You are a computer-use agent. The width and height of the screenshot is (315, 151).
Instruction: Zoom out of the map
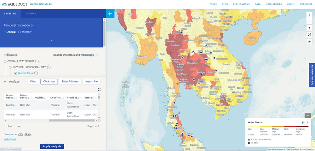(309, 21)
